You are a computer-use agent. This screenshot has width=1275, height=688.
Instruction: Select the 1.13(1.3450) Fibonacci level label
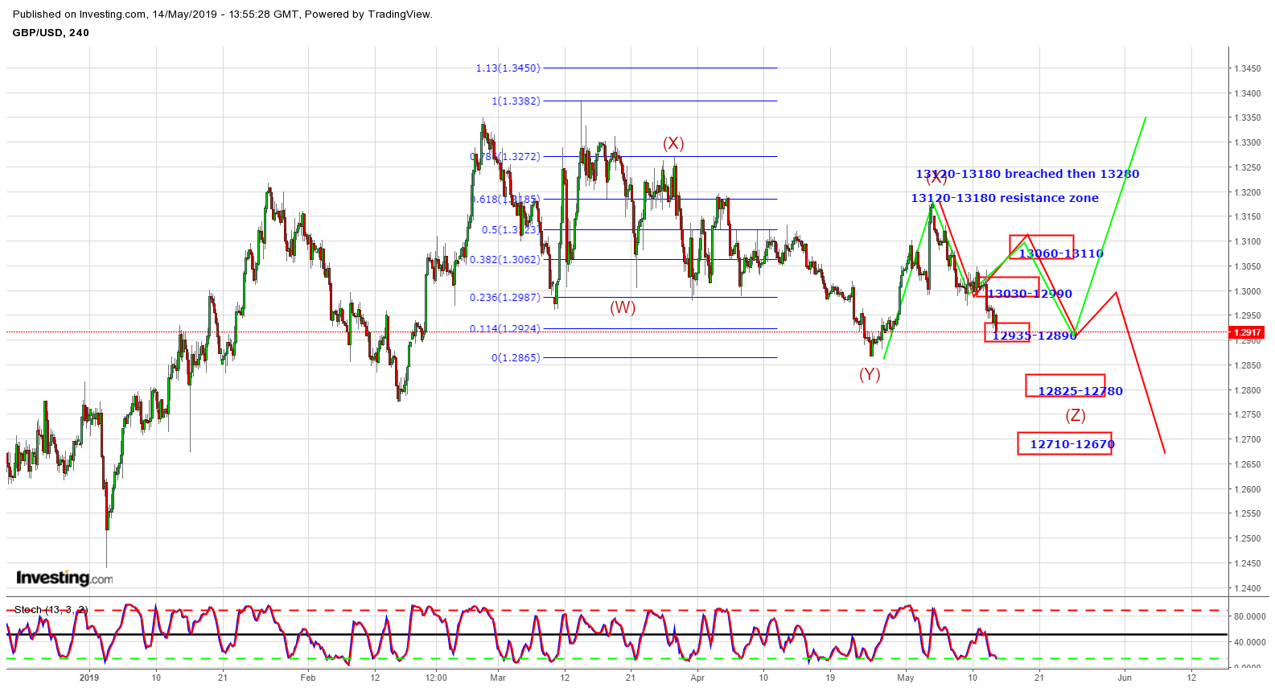tap(508, 68)
